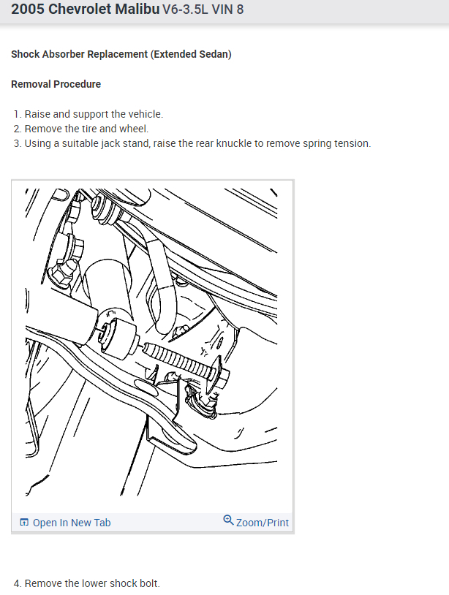Open the diagram via Open In New Tab text

point(72,523)
